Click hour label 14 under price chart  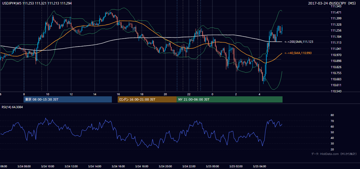point(95,94)
